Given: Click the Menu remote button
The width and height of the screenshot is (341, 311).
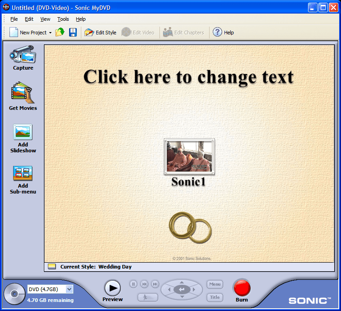Looking at the screenshot, I should pyautogui.click(x=215, y=284).
